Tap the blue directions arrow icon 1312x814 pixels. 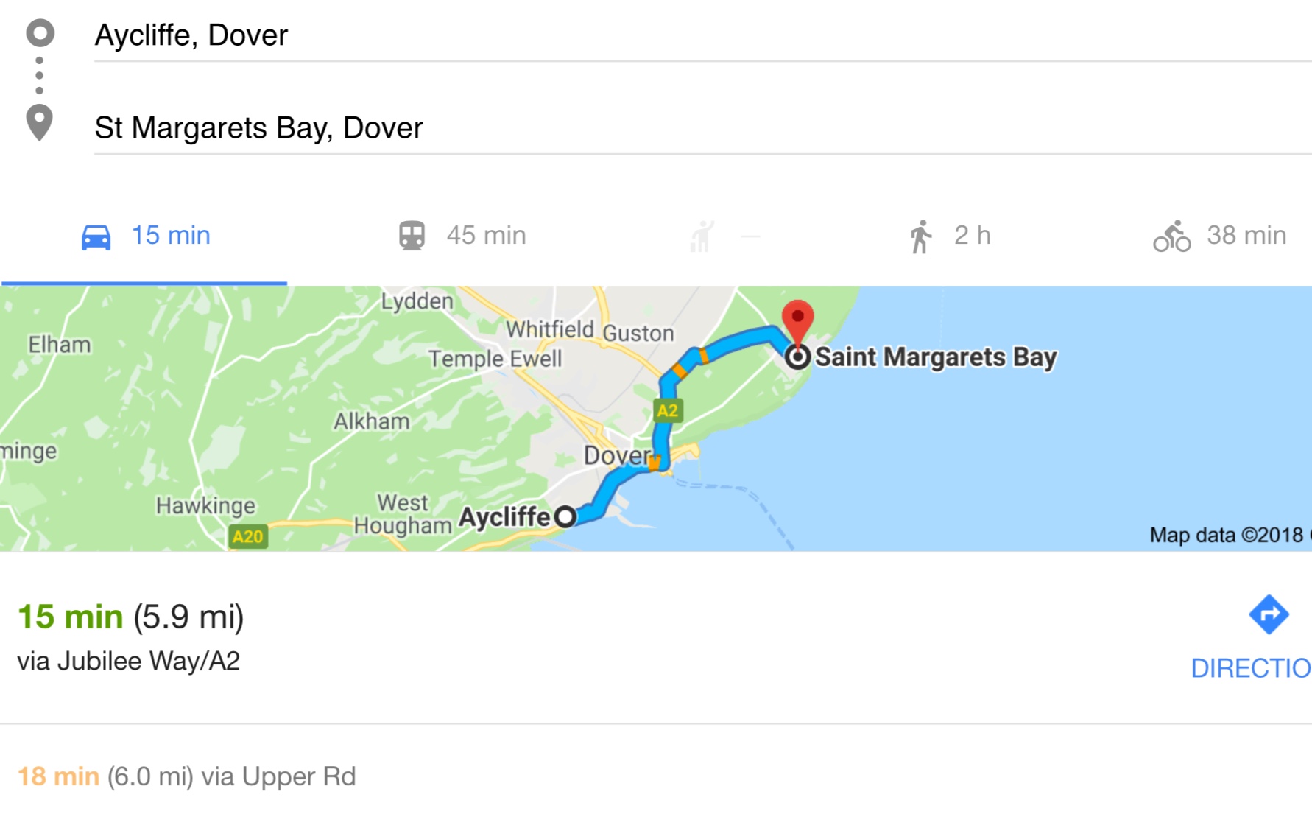pos(1269,614)
